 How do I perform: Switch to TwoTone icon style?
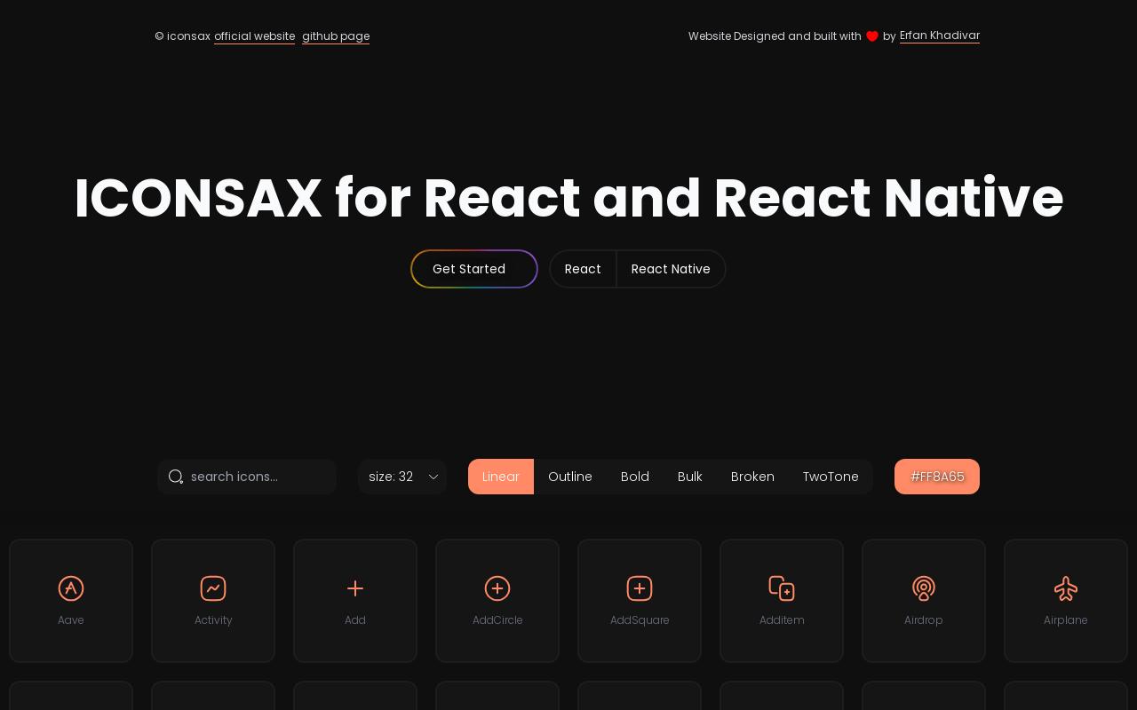[x=831, y=477]
